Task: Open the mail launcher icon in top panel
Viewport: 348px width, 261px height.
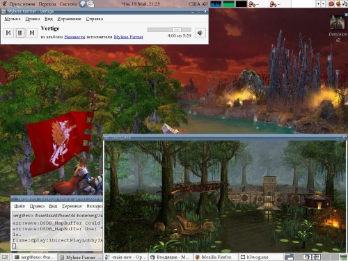Action: pyautogui.click(x=90, y=3)
